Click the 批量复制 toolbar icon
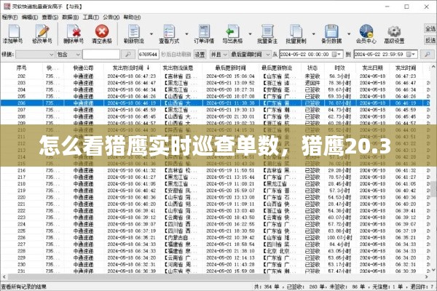This screenshot has width=437, height=291. point(295,32)
